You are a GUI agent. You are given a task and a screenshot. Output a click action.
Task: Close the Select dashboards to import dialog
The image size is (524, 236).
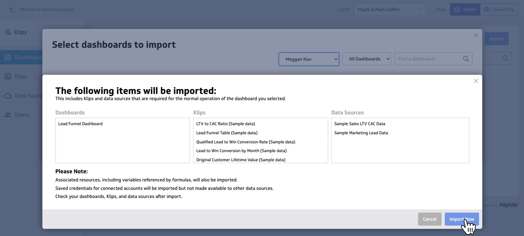pos(476,35)
